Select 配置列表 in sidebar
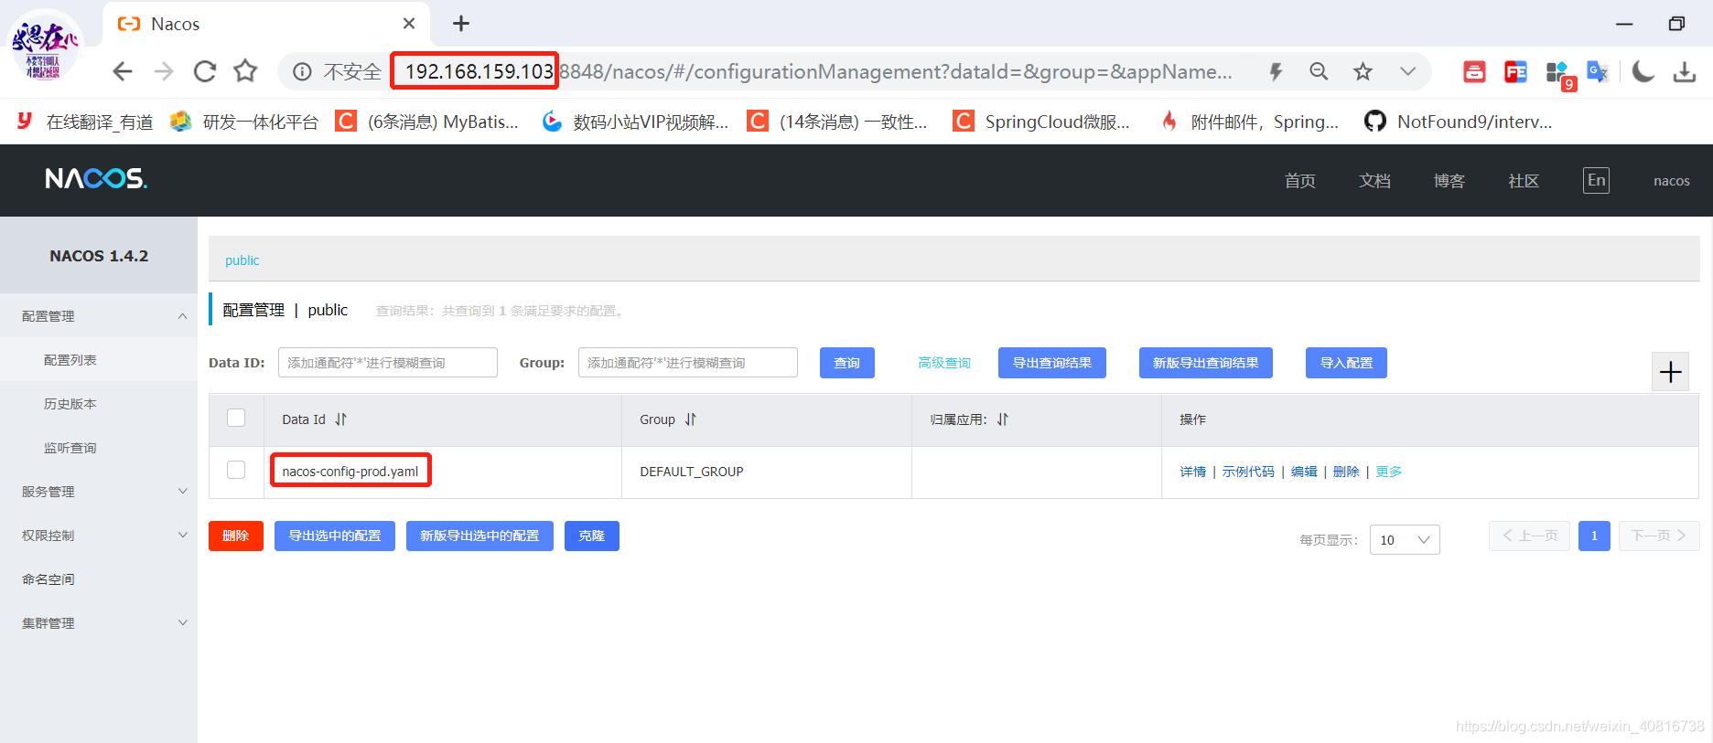This screenshot has width=1713, height=743. point(99,360)
